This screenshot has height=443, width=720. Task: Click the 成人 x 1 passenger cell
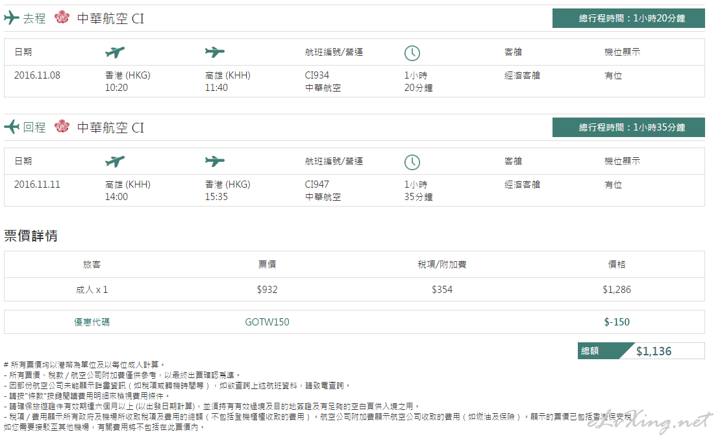92,290
